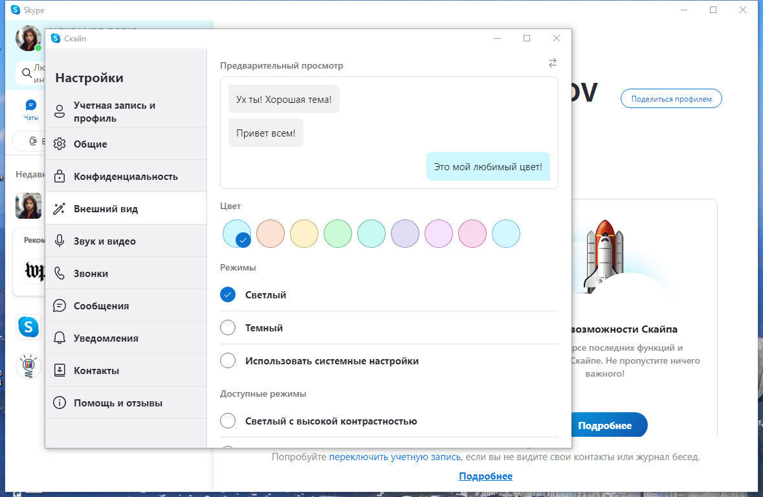
Task: Click the Доступные режимы section label
Action: click(263, 393)
